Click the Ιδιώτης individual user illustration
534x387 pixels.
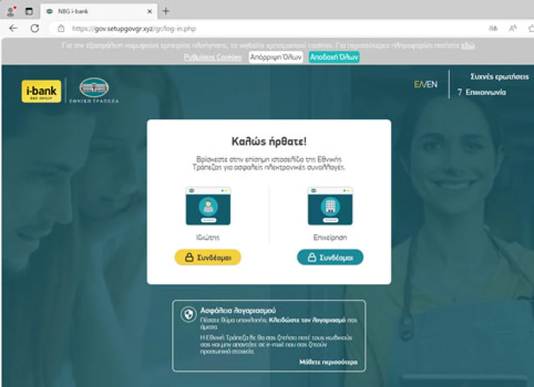pyautogui.click(x=208, y=207)
